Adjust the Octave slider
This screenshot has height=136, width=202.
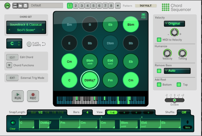click(x=175, y=100)
